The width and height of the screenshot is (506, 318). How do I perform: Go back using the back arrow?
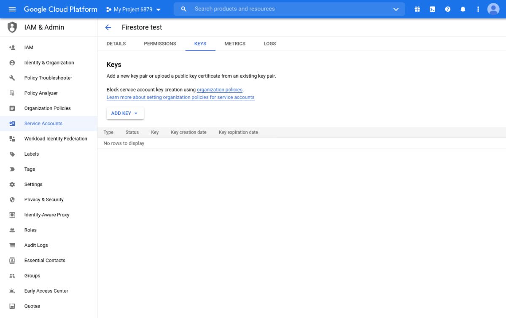tap(108, 27)
